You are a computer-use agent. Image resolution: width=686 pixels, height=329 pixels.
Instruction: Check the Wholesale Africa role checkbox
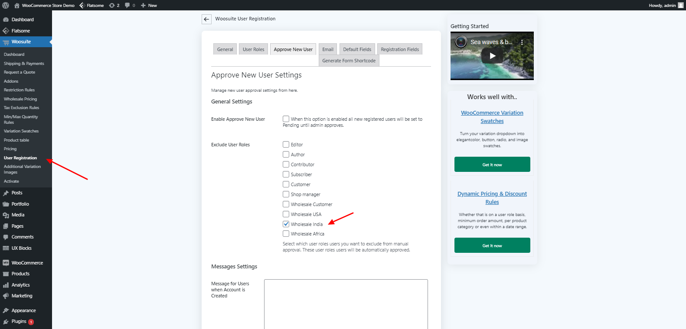point(286,234)
